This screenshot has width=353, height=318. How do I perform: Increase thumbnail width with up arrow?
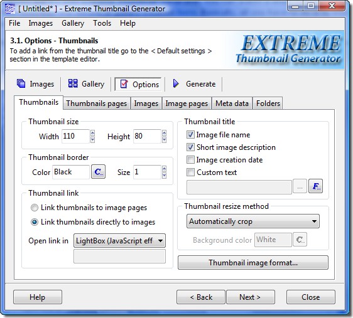coord(92,133)
